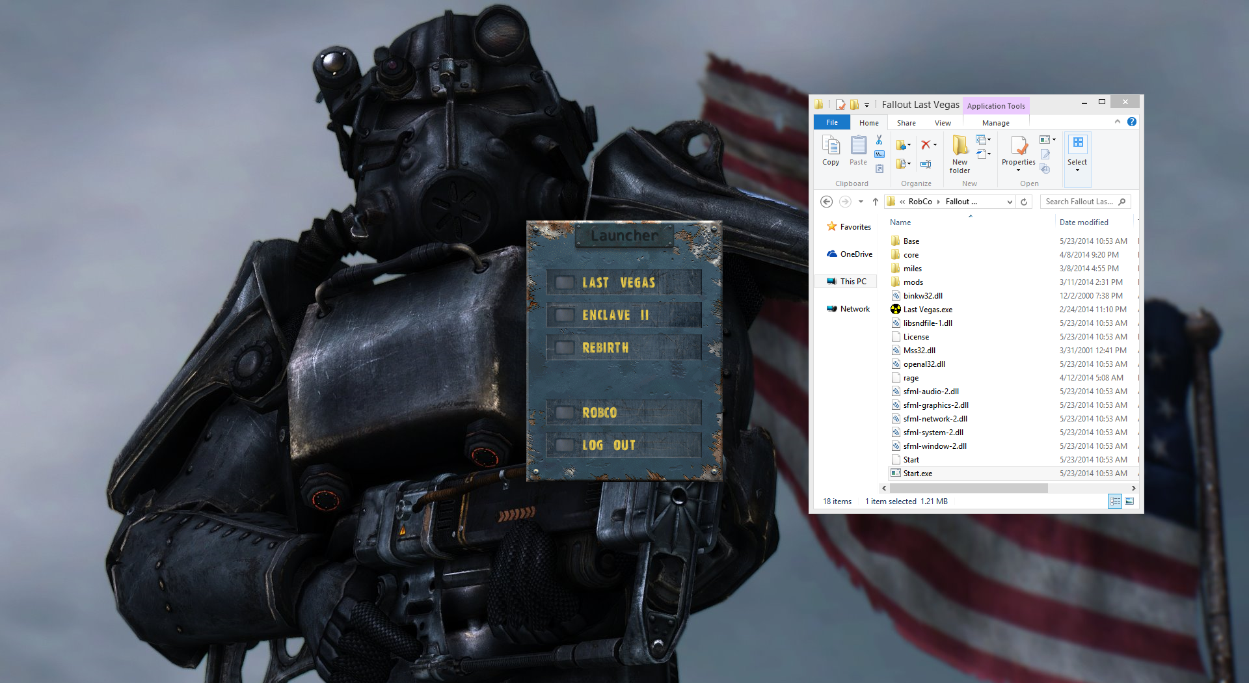1249x683 pixels.
Task: Switch to the Share ribbon tab
Action: coord(906,122)
